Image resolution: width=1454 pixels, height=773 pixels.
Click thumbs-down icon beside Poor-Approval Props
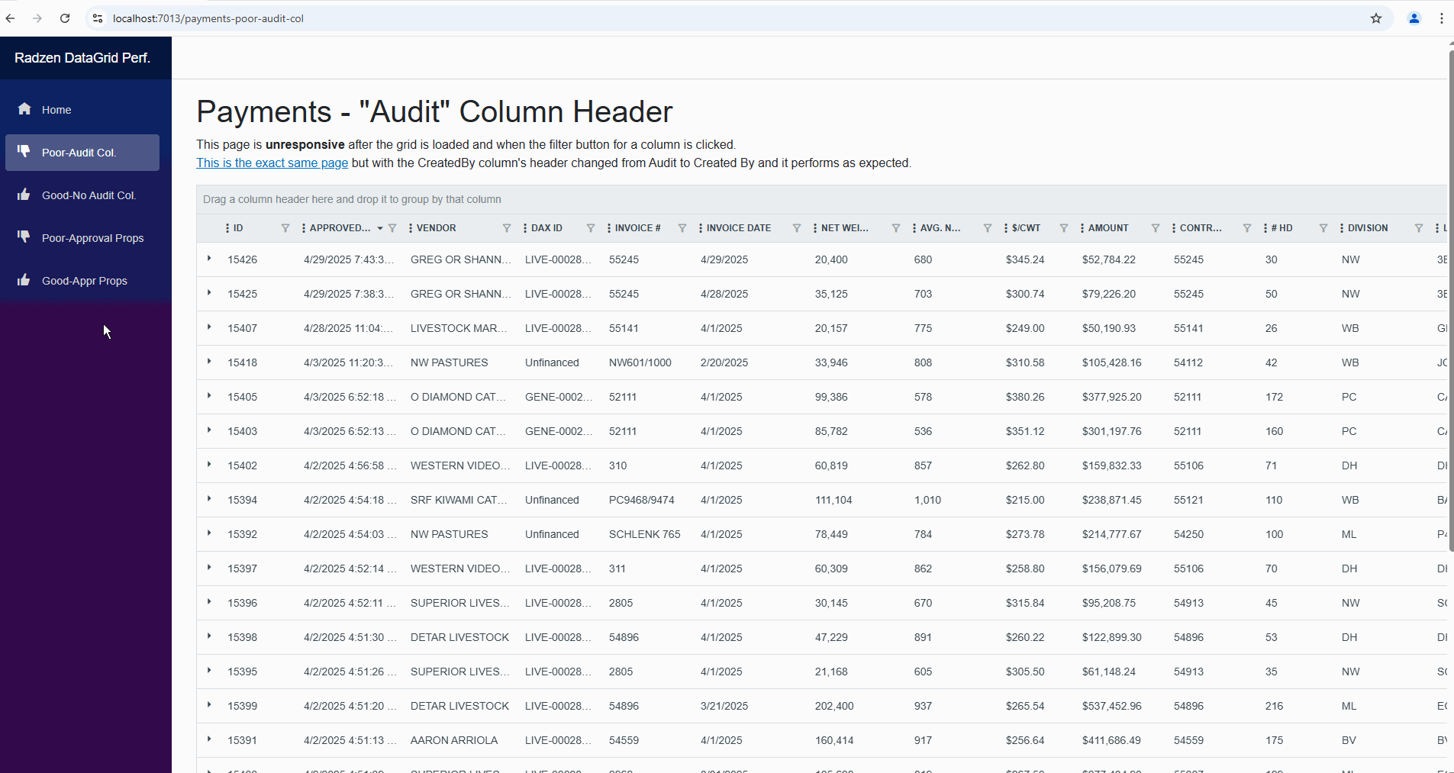pos(24,237)
